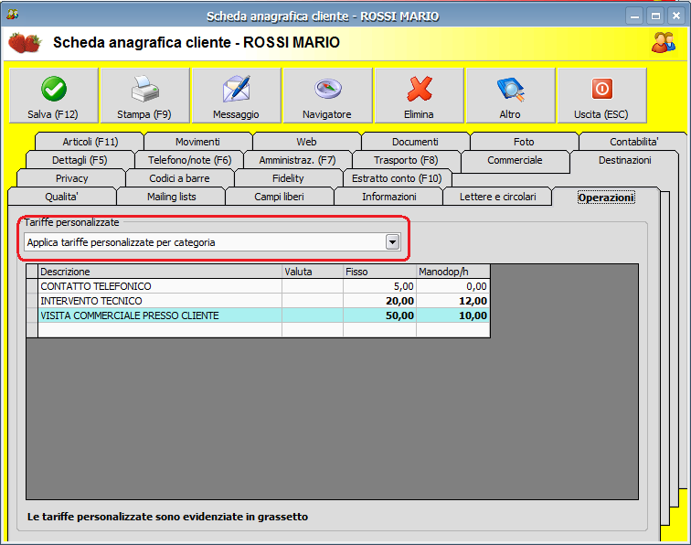Click the printer Stampa (F9) icon
This screenshot has width=691, height=545.
[x=145, y=89]
